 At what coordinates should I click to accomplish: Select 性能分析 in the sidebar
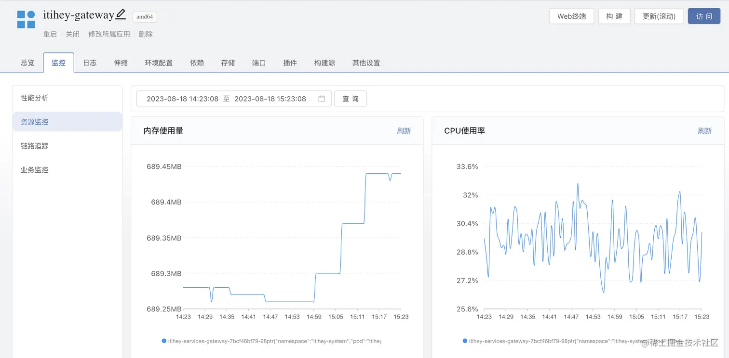click(67, 98)
